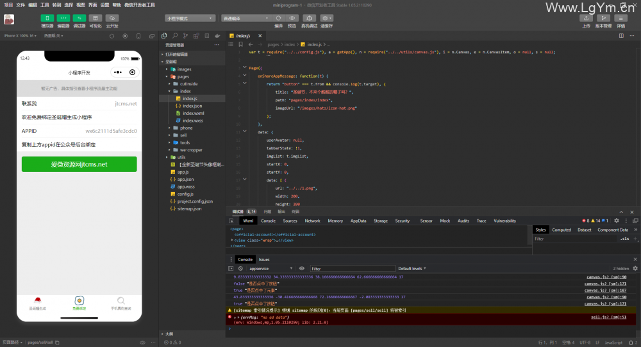The image size is (641, 347).
Task: Click the Styles Filter input field
Action: pos(575,239)
